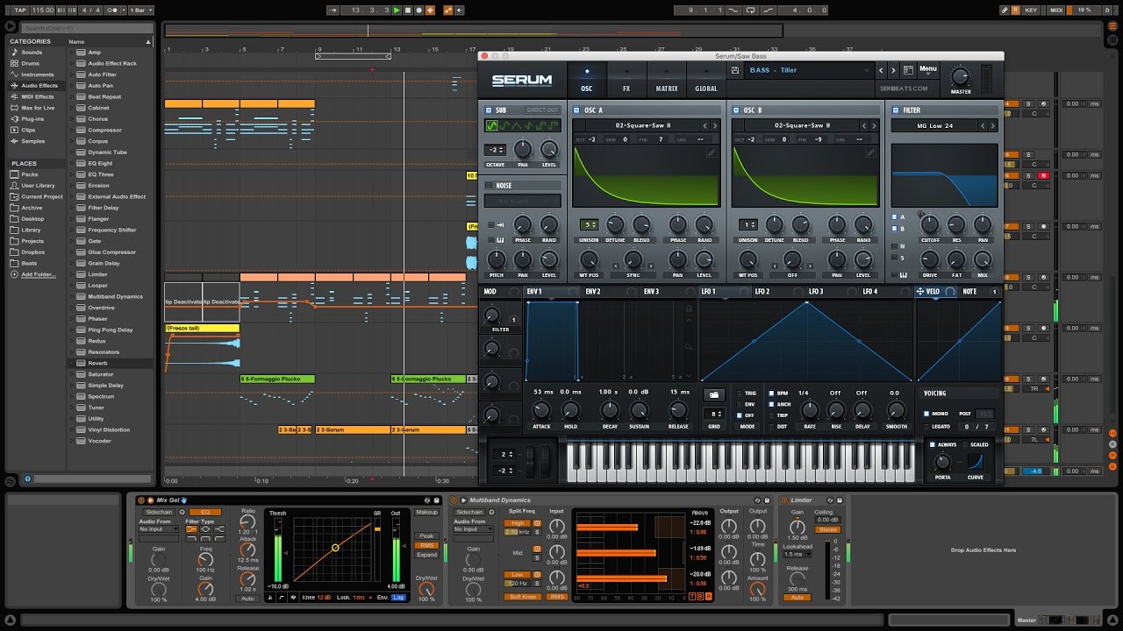
Task: Click Mix Gel device activator button
Action: coord(140,500)
